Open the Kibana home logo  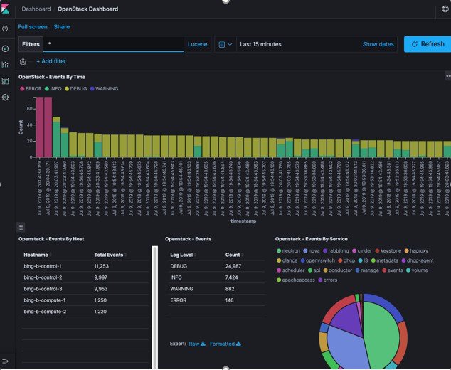click(x=5, y=9)
